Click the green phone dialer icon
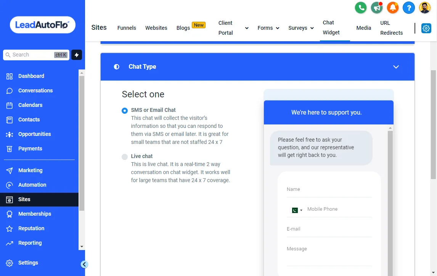 coord(361,8)
